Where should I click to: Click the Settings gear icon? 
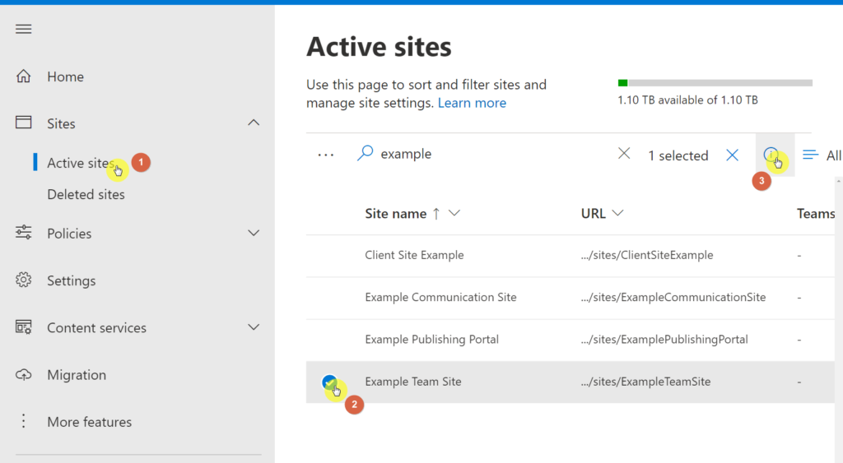(23, 280)
